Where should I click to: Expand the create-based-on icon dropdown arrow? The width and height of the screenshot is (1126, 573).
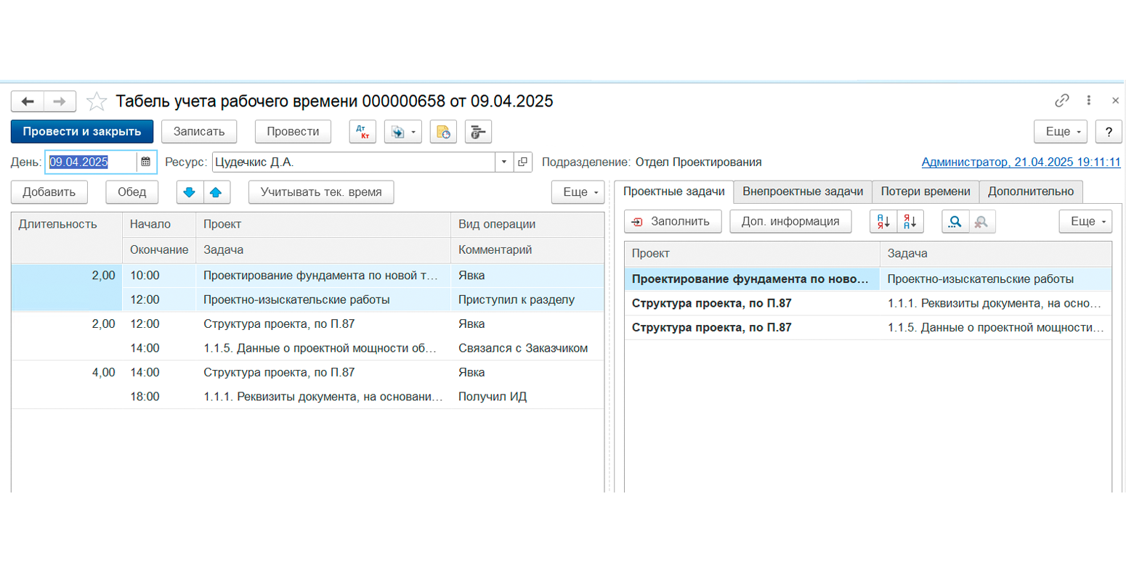pos(413,132)
